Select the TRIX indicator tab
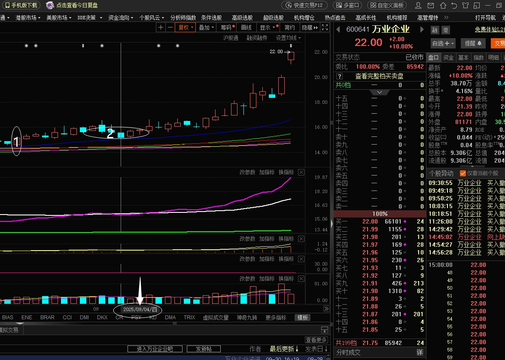This screenshot has height=360, width=505. tap(189, 318)
